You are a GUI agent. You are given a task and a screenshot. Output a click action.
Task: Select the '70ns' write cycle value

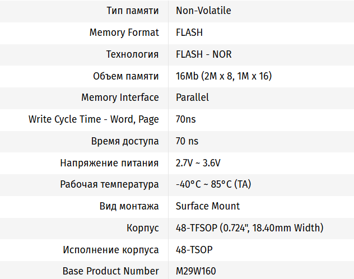(x=186, y=119)
